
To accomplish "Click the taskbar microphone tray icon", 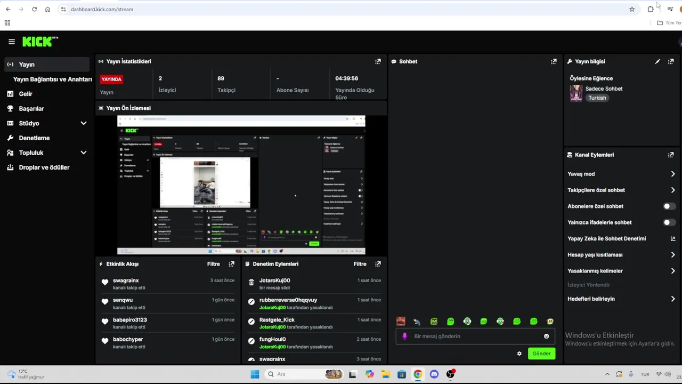I will (x=631, y=374).
